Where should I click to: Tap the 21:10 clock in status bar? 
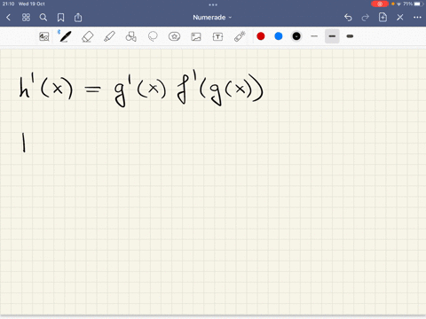click(8, 4)
